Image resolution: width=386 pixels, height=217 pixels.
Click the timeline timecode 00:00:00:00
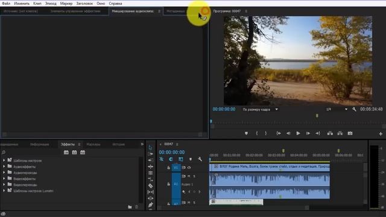171,153
